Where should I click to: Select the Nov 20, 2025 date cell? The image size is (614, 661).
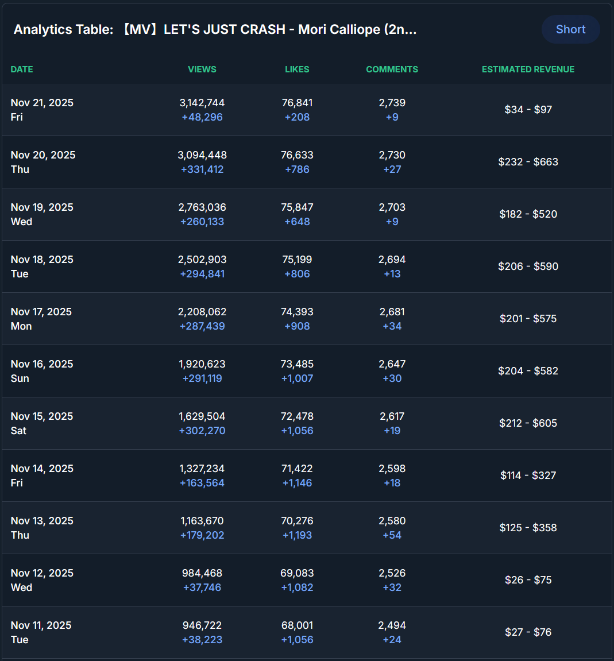(x=43, y=162)
